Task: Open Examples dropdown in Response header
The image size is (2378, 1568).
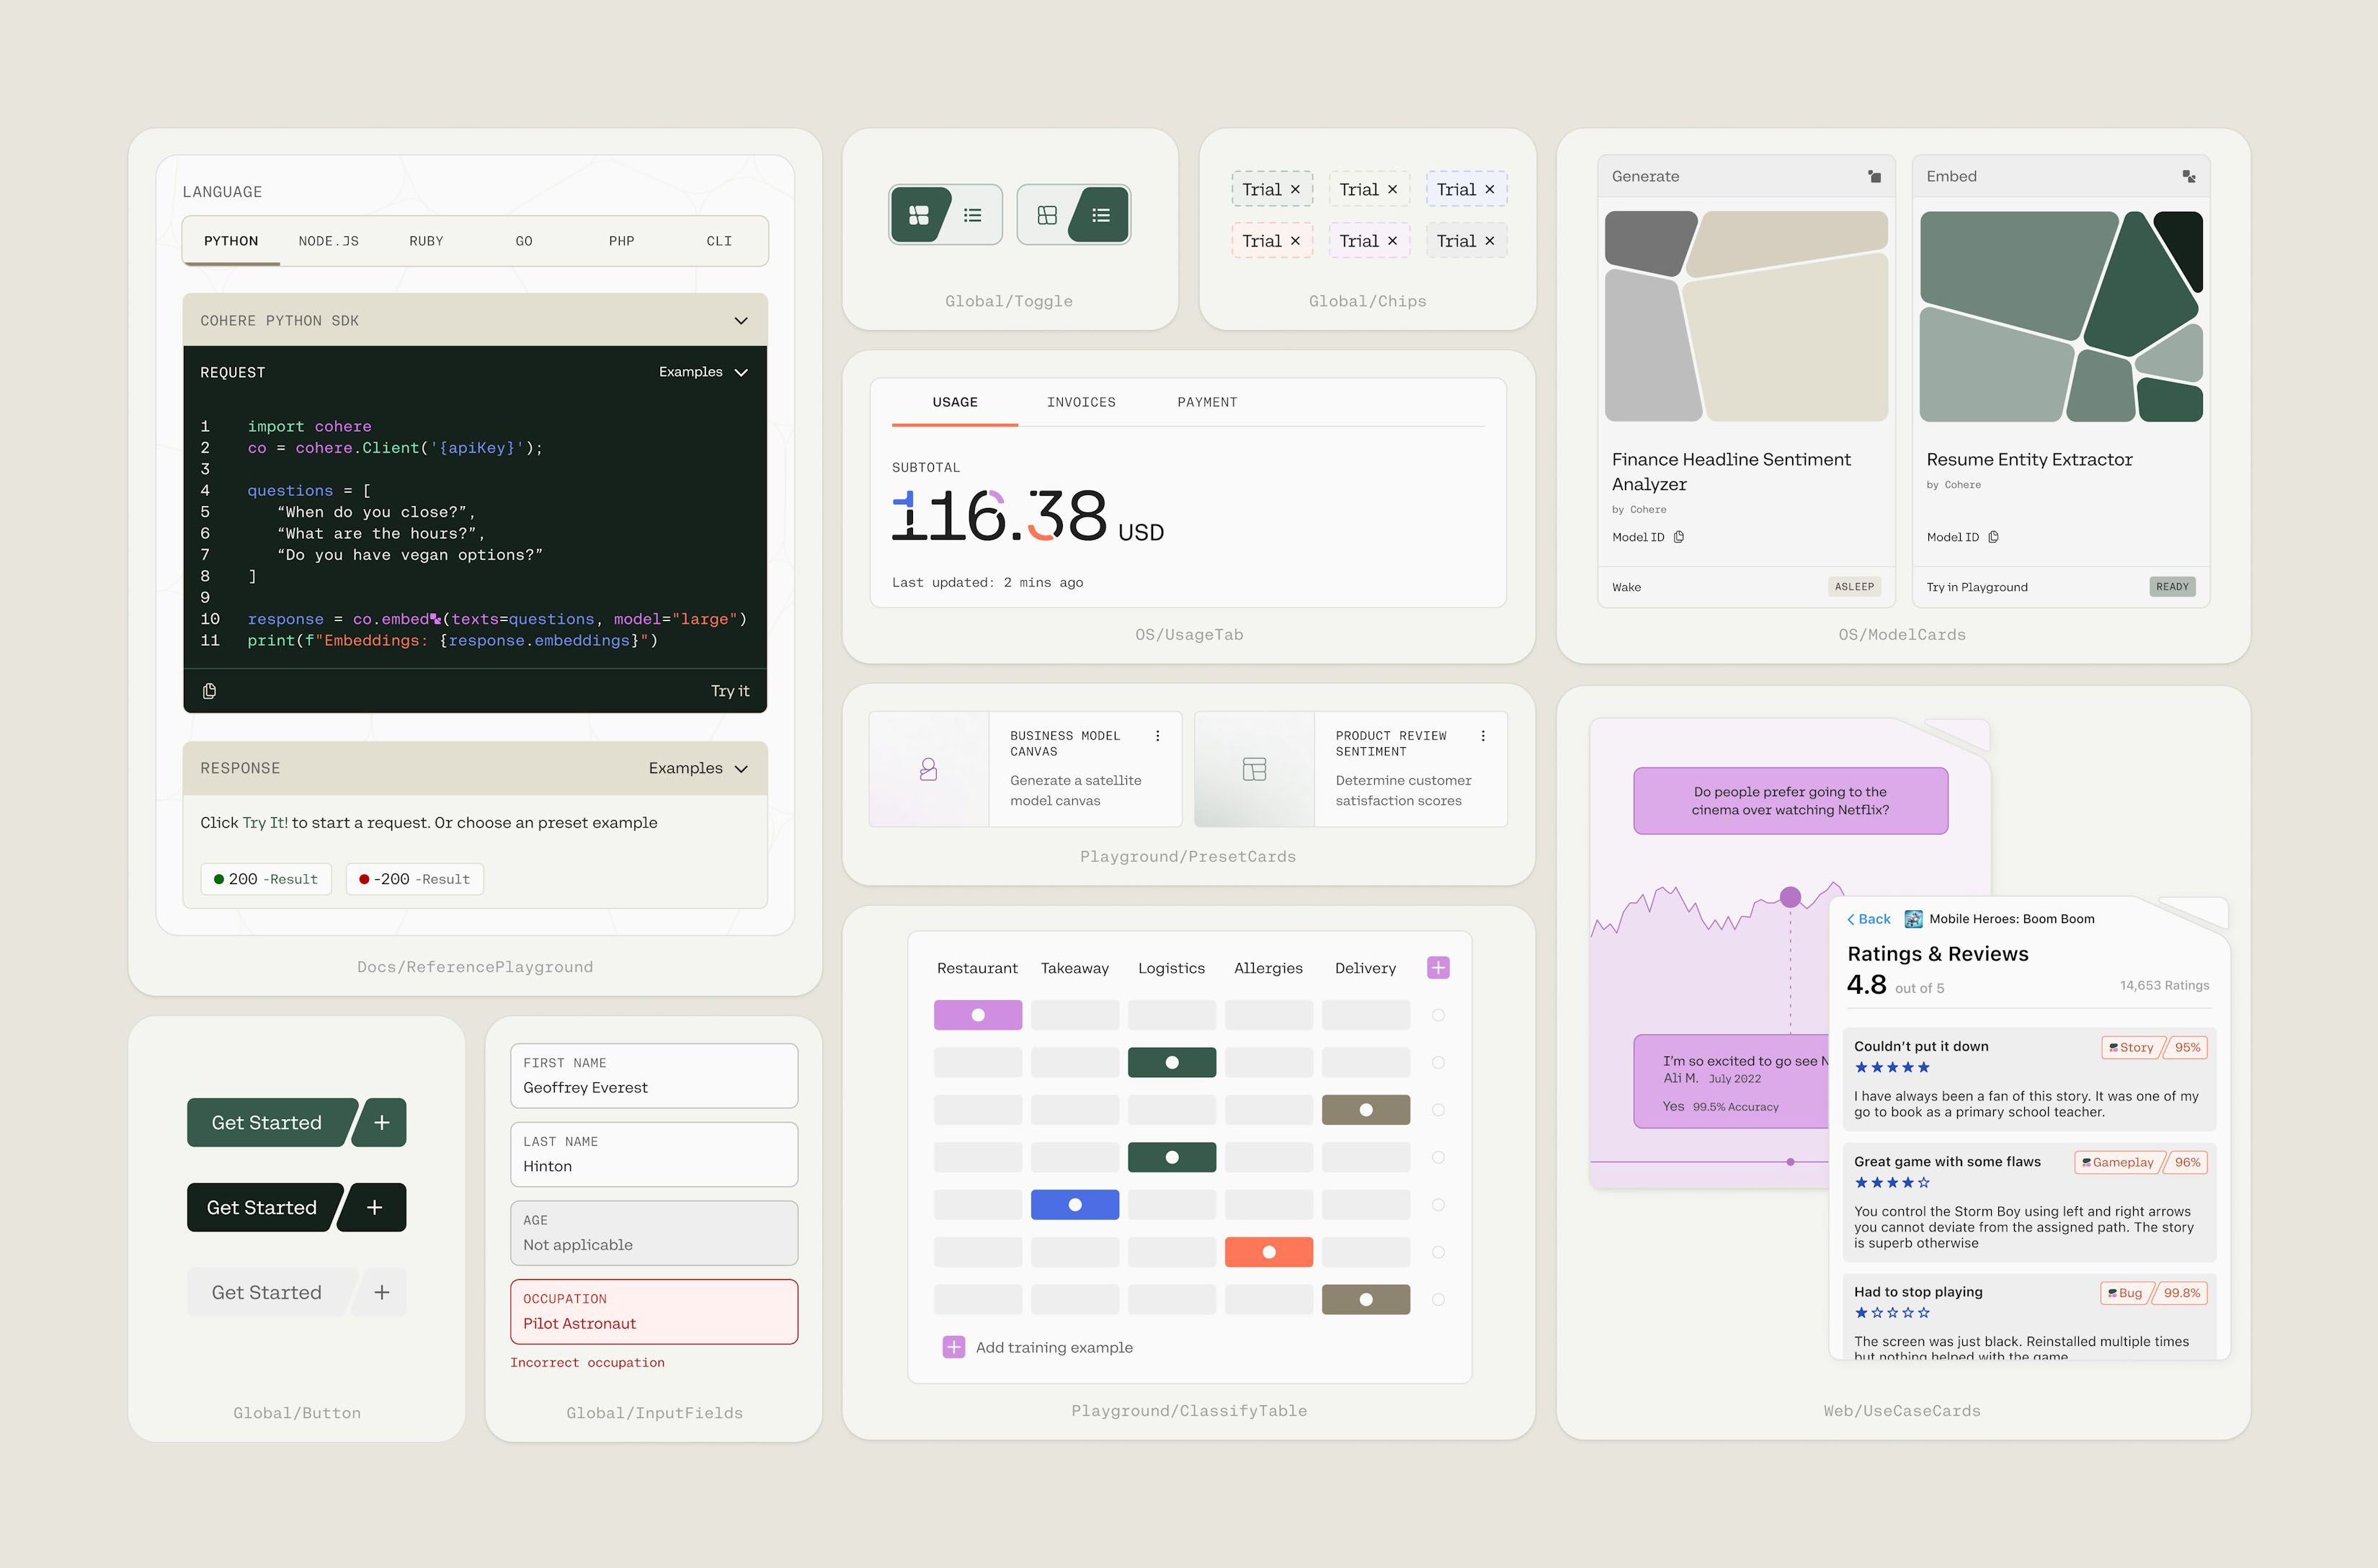Action: pos(698,768)
